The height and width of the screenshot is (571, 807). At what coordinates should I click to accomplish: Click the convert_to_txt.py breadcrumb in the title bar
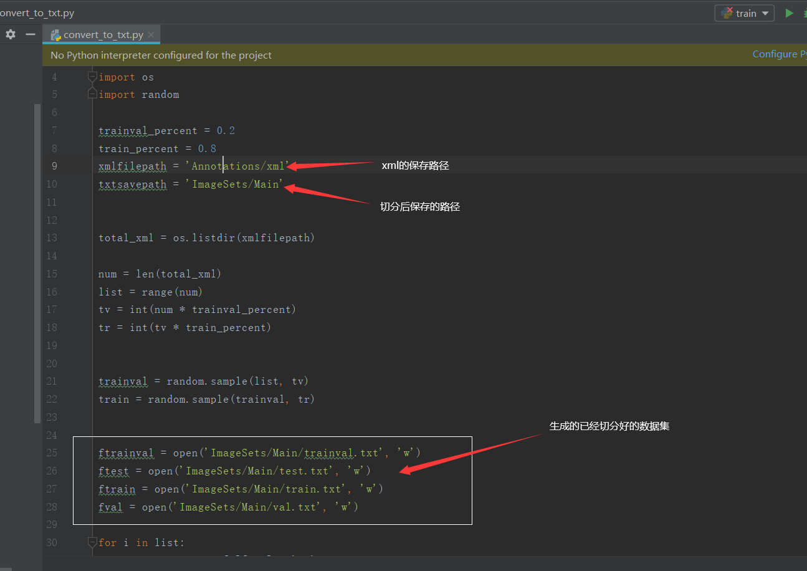coord(36,12)
